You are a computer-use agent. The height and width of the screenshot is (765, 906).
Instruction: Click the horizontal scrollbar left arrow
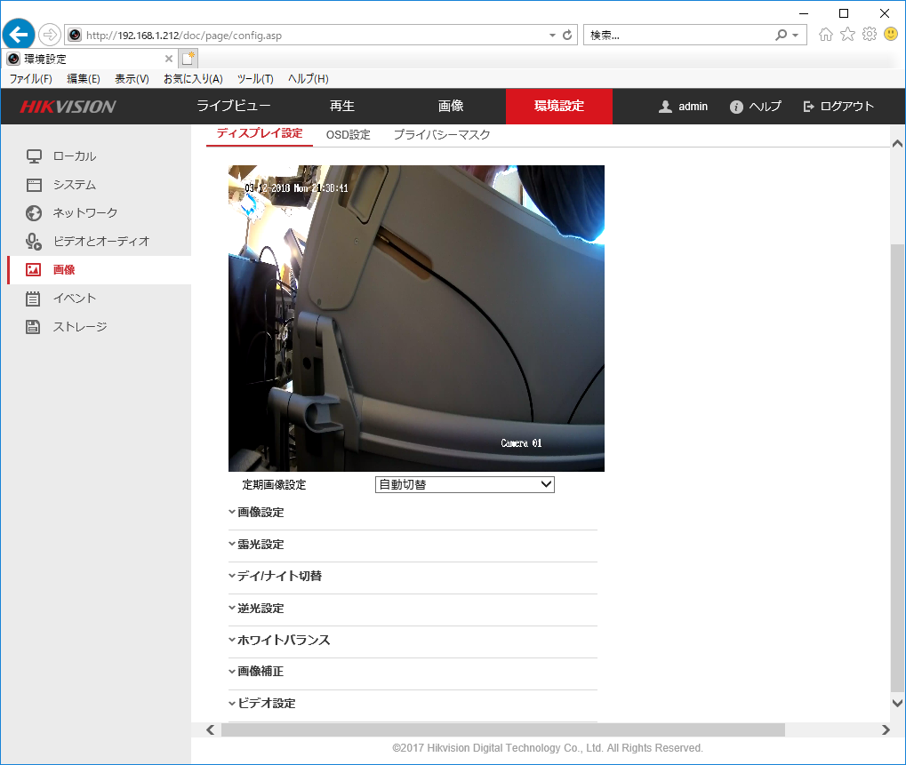(211, 729)
